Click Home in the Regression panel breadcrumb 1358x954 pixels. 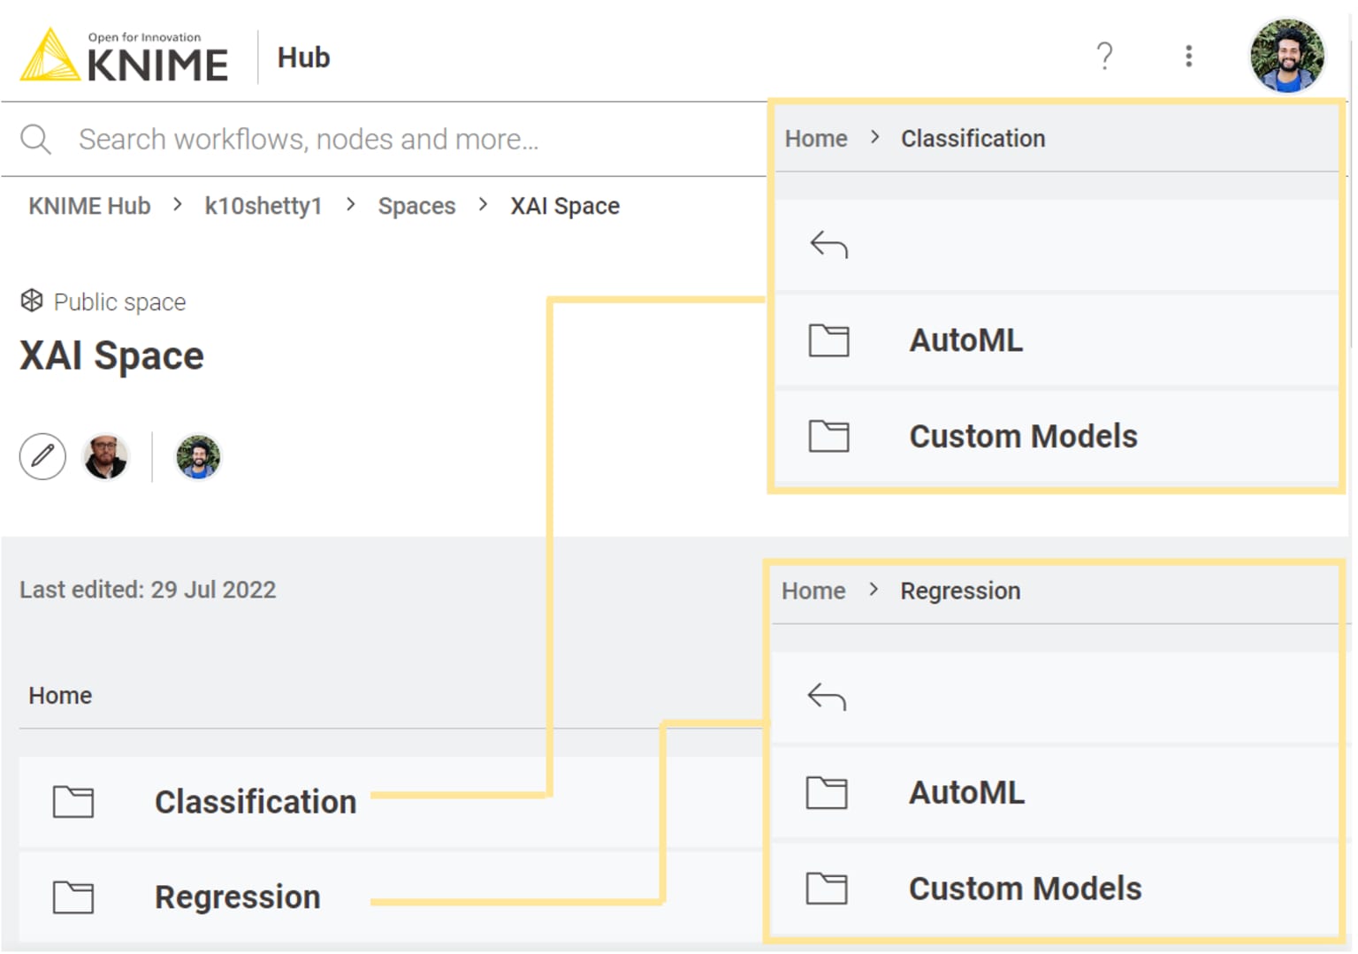coord(813,591)
